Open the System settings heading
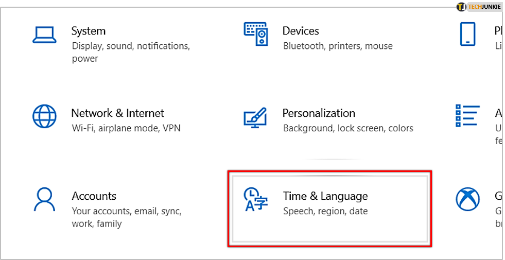505x260 pixels. coord(88,31)
